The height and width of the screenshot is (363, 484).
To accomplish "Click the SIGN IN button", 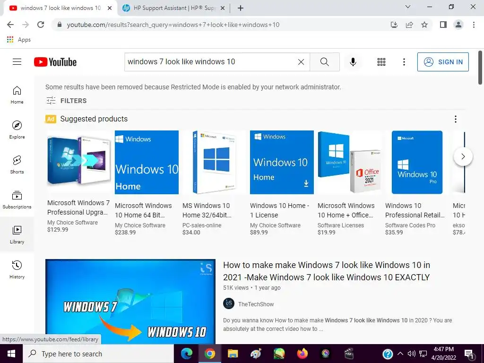I will pos(443,62).
